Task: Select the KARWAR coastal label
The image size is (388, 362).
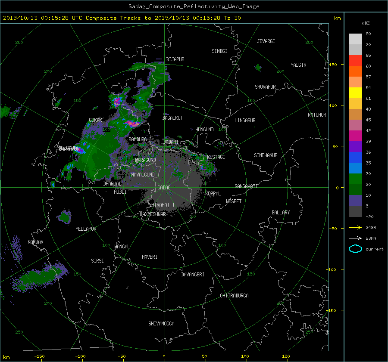Action: pyautogui.click(x=35, y=242)
